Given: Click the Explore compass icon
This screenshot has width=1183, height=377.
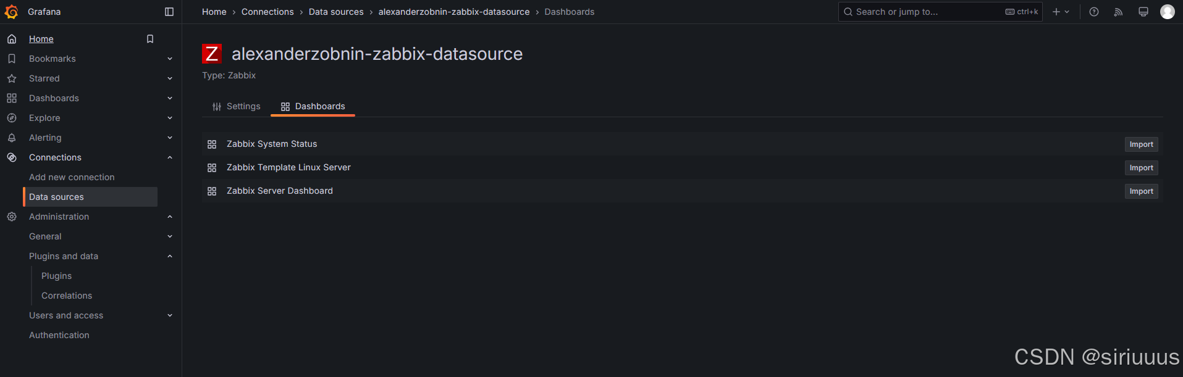Looking at the screenshot, I should [x=12, y=118].
